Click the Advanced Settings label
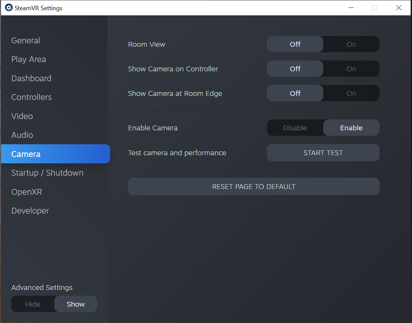This screenshot has height=323, width=412. click(42, 288)
